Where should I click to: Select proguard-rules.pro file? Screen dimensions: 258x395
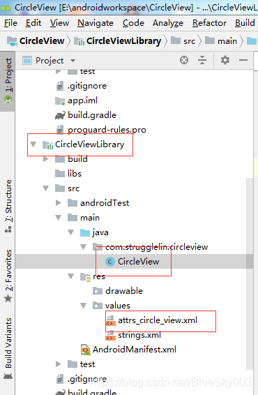point(107,130)
